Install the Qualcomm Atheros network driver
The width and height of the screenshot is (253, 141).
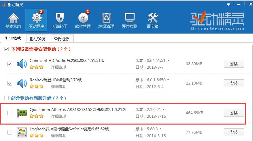[x=234, y=113]
